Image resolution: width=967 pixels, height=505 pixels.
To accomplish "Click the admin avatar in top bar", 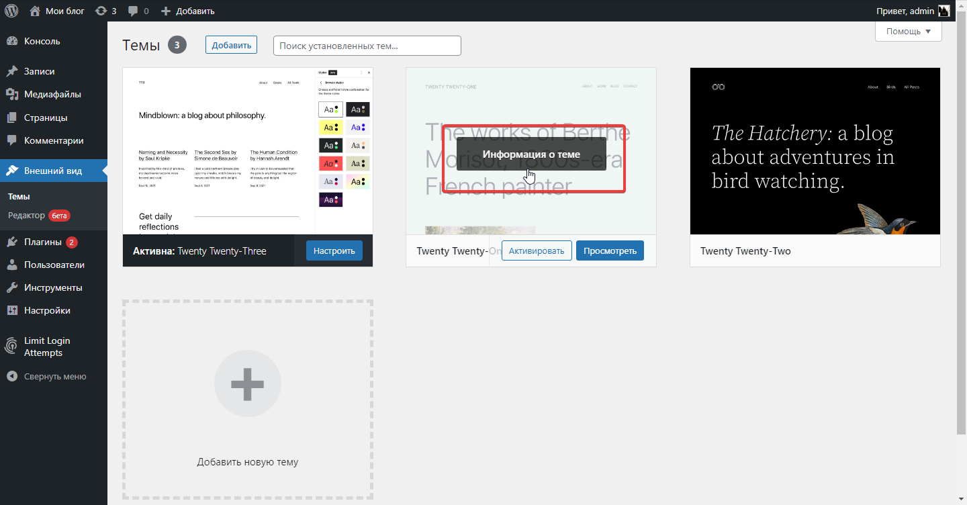I will [x=943, y=11].
